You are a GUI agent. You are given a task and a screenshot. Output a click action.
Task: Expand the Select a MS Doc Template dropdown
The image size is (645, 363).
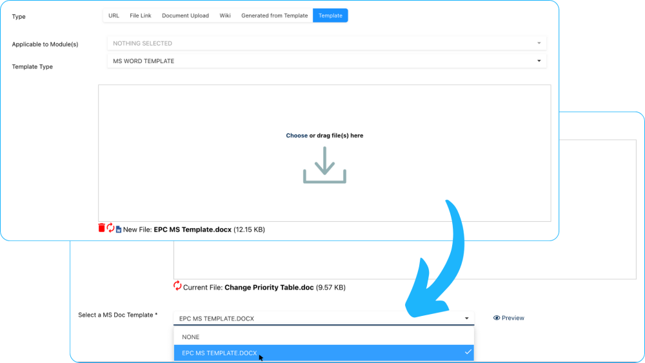(x=324, y=319)
